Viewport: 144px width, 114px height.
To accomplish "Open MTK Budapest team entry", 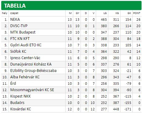I will click(x=23, y=32).
